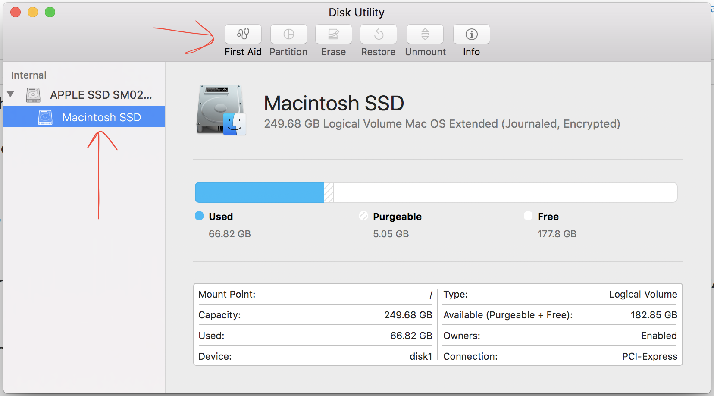This screenshot has width=714, height=396.
Task: Select the Macintosh SSD sidebar row
Action: tap(84, 117)
